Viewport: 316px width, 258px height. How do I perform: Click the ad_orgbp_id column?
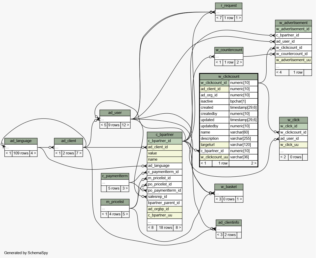[x=165, y=209]
